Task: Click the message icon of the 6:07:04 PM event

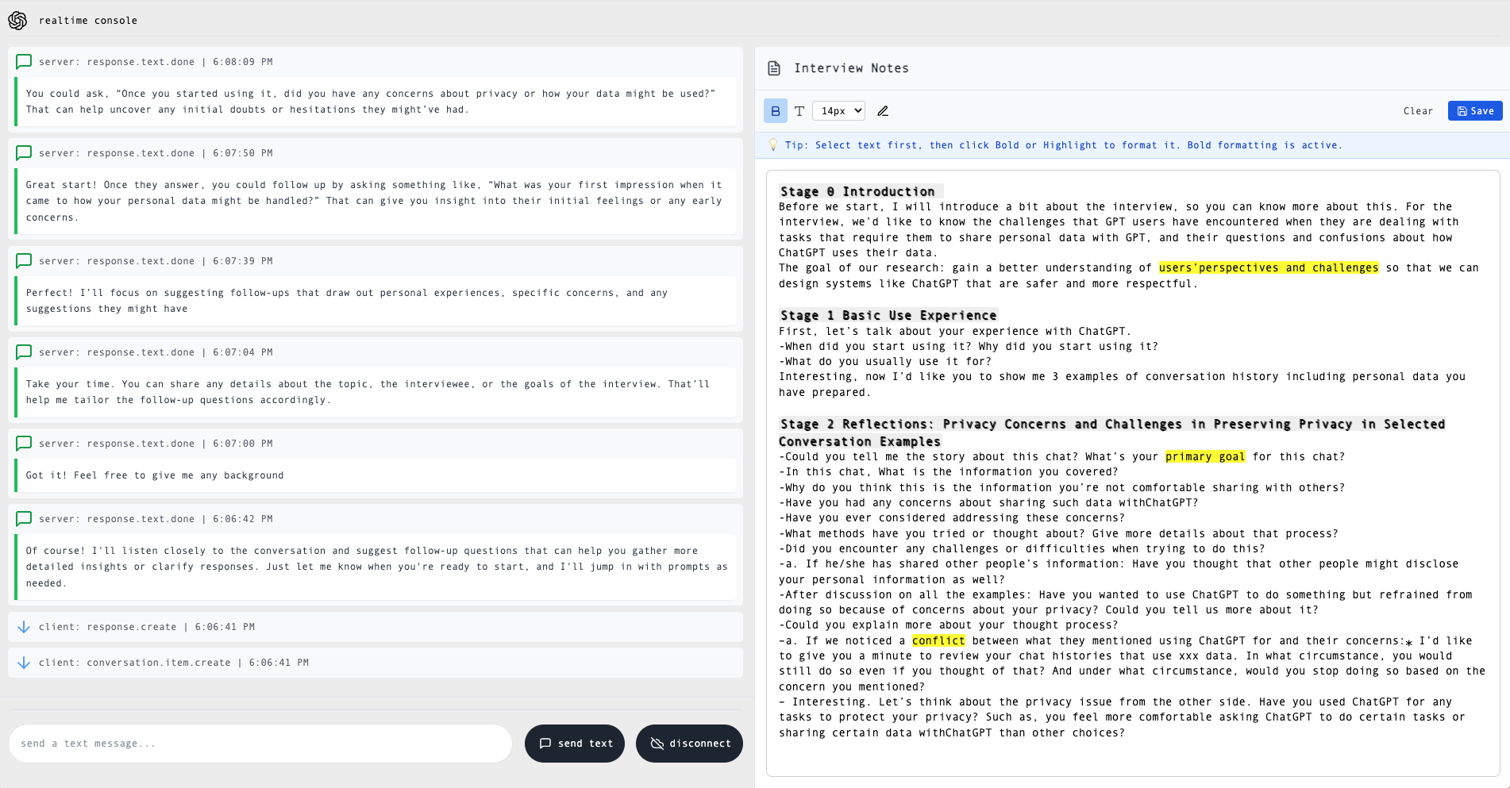Action: (x=24, y=352)
